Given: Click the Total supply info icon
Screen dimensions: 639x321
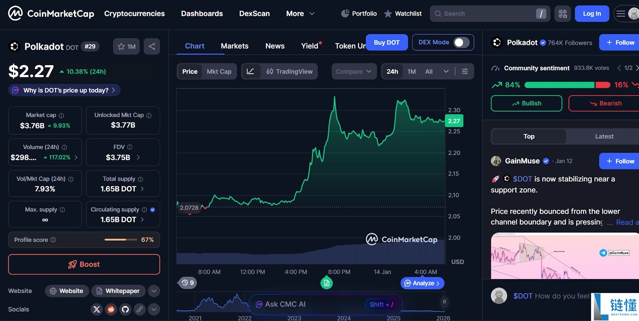Looking at the screenshot, I should (x=140, y=179).
